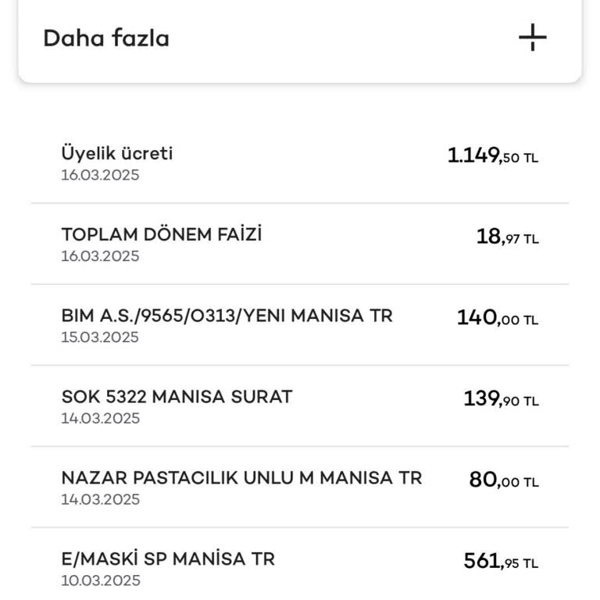Expand the Daha fazla section with plus icon
Screen dimensions: 600x600
[x=532, y=37]
